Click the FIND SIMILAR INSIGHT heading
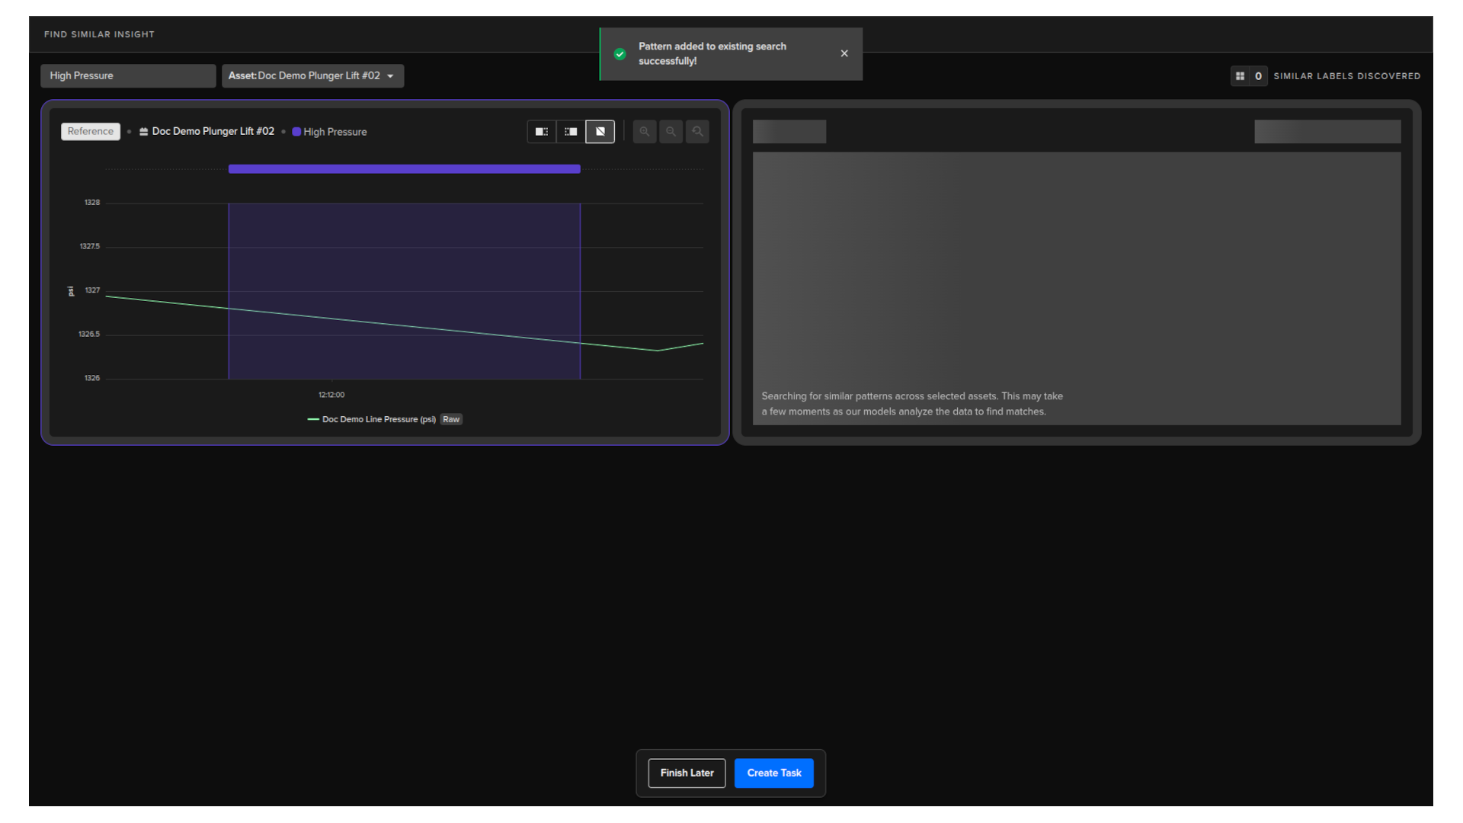 [x=99, y=34]
